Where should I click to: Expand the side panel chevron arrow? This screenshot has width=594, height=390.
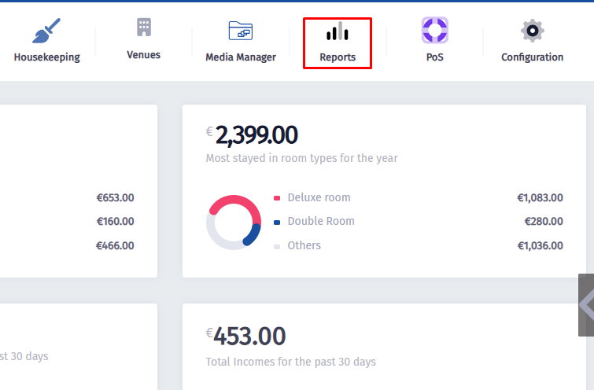(586, 305)
